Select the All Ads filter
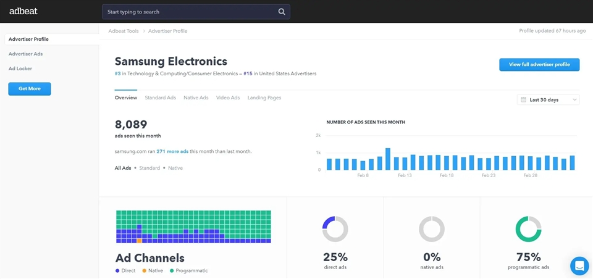This screenshot has height=279, width=593. 124,168
